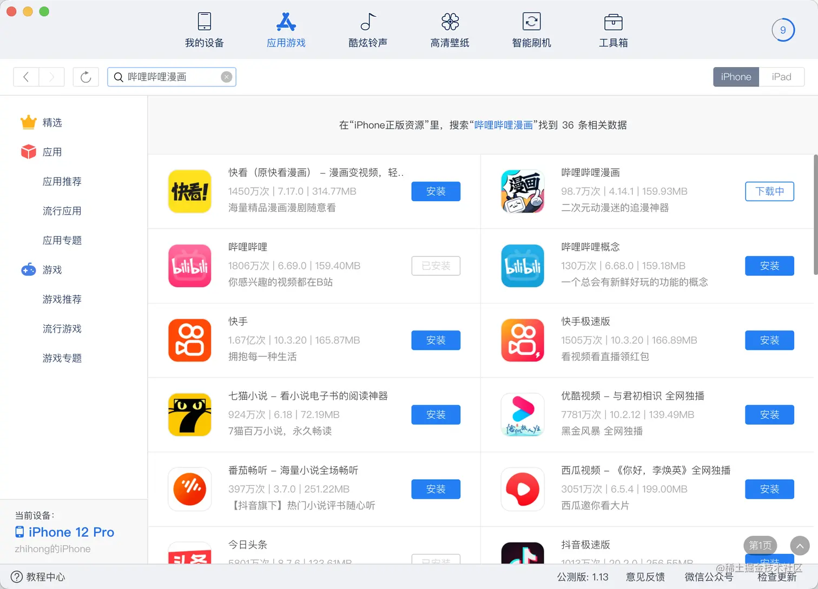The width and height of the screenshot is (818, 589).
Task: Open the 我的设备 (My Devices) section
Action: 204,30
